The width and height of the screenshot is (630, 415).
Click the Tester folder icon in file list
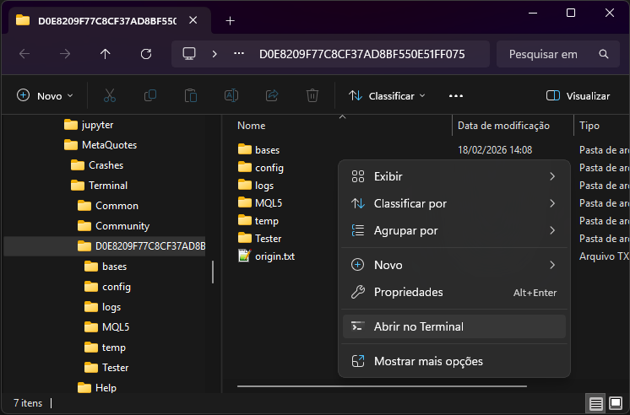click(244, 239)
